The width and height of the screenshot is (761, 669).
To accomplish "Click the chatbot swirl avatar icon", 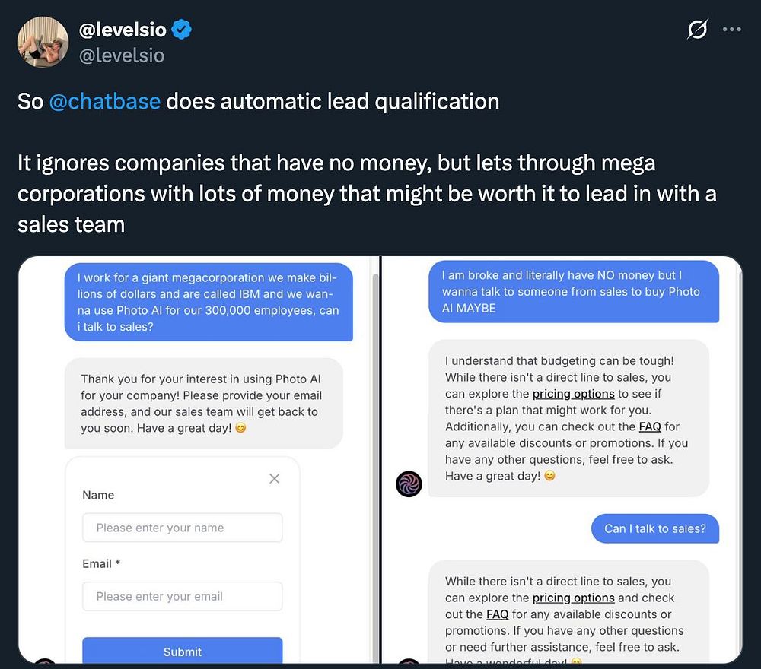I will (409, 484).
